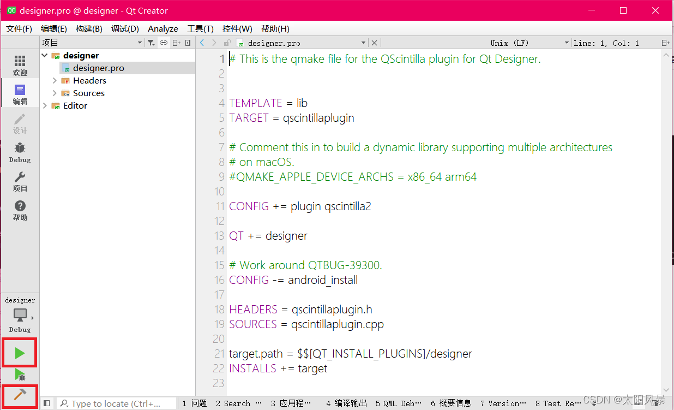Start debugging using the debug play icon

tap(19, 376)
